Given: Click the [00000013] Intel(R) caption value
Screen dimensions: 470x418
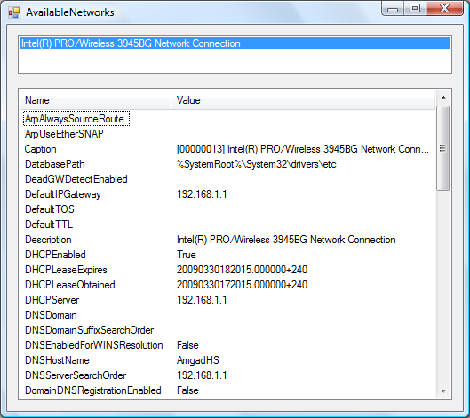Looking at the screenshot, I should 303,149.
